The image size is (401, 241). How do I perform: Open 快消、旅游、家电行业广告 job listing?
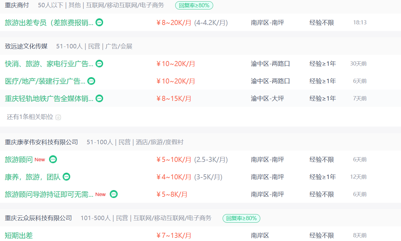point(49,64)
